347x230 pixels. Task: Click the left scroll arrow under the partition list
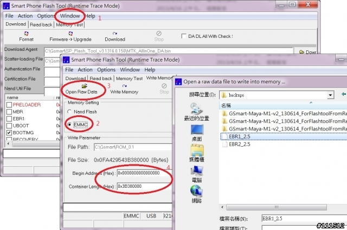pos(8,144)
